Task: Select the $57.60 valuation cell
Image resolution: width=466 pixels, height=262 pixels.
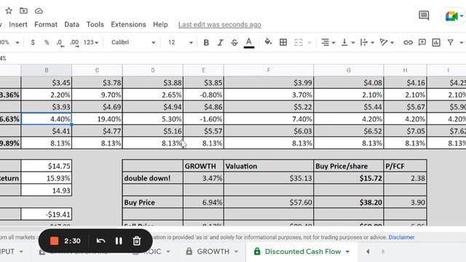Action: 269,202
